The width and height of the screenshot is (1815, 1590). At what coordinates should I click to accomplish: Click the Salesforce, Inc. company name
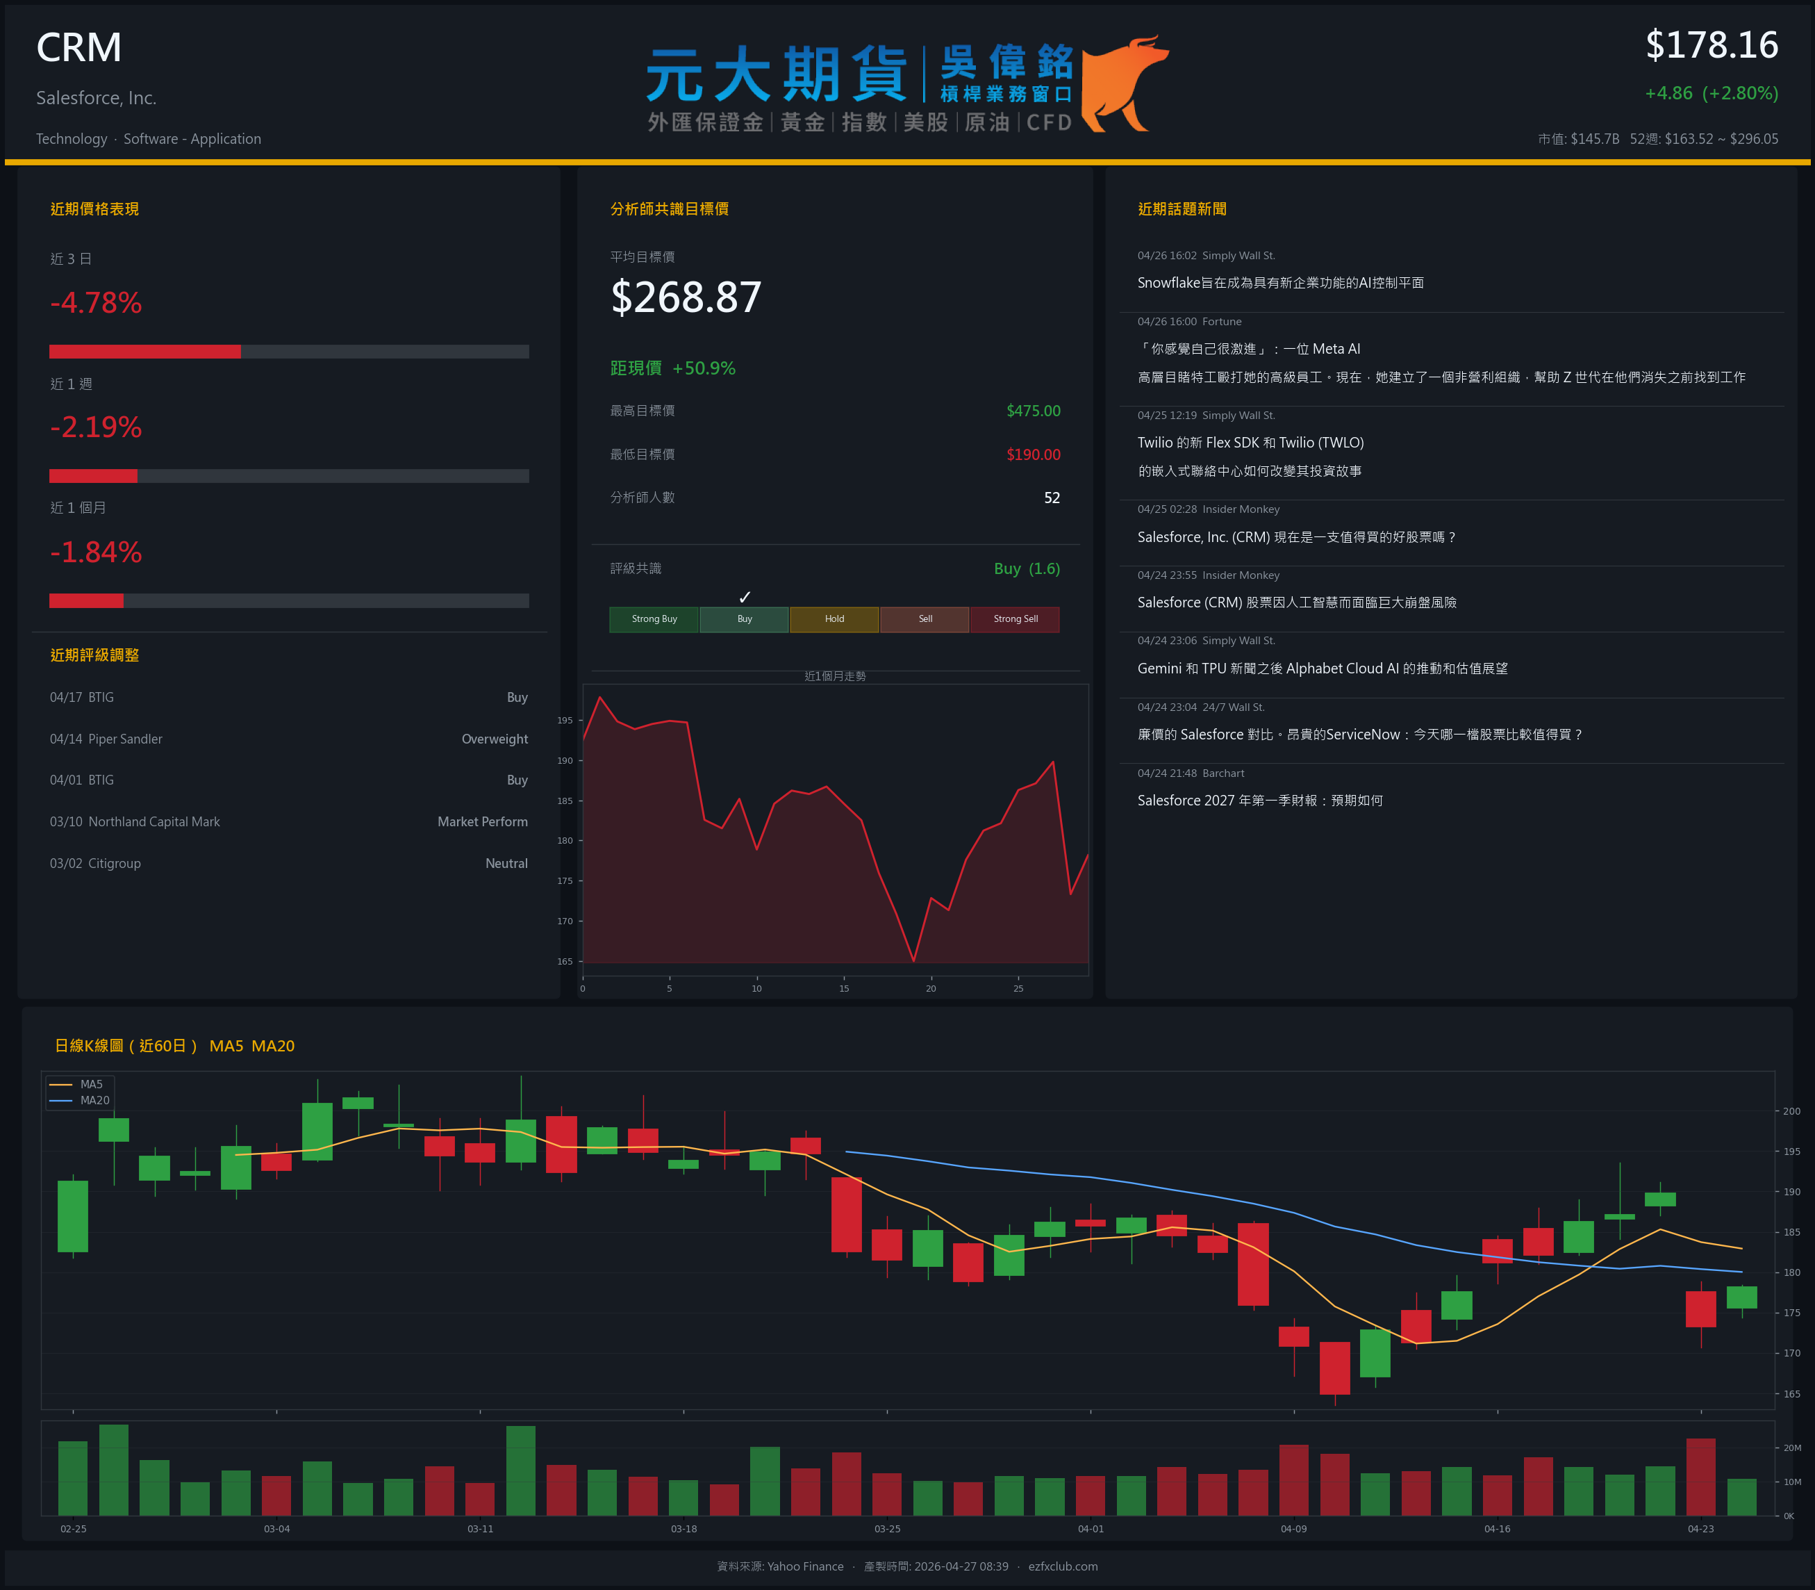click(97, 99)
